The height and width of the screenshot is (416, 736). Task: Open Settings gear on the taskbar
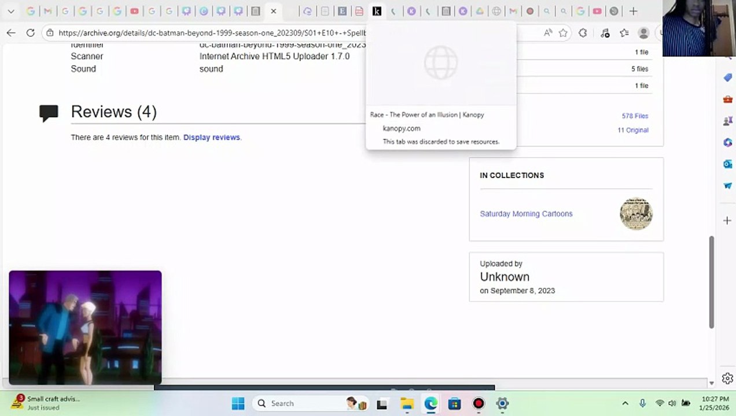(x=502, y=403)
